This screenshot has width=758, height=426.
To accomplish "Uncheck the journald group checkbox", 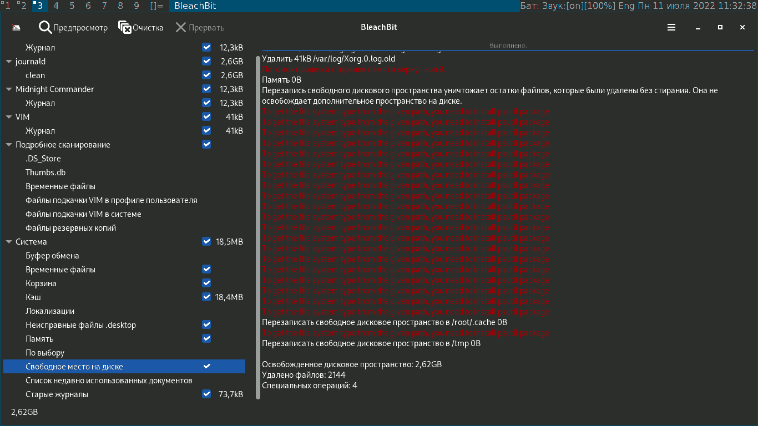I will point(206,61).
